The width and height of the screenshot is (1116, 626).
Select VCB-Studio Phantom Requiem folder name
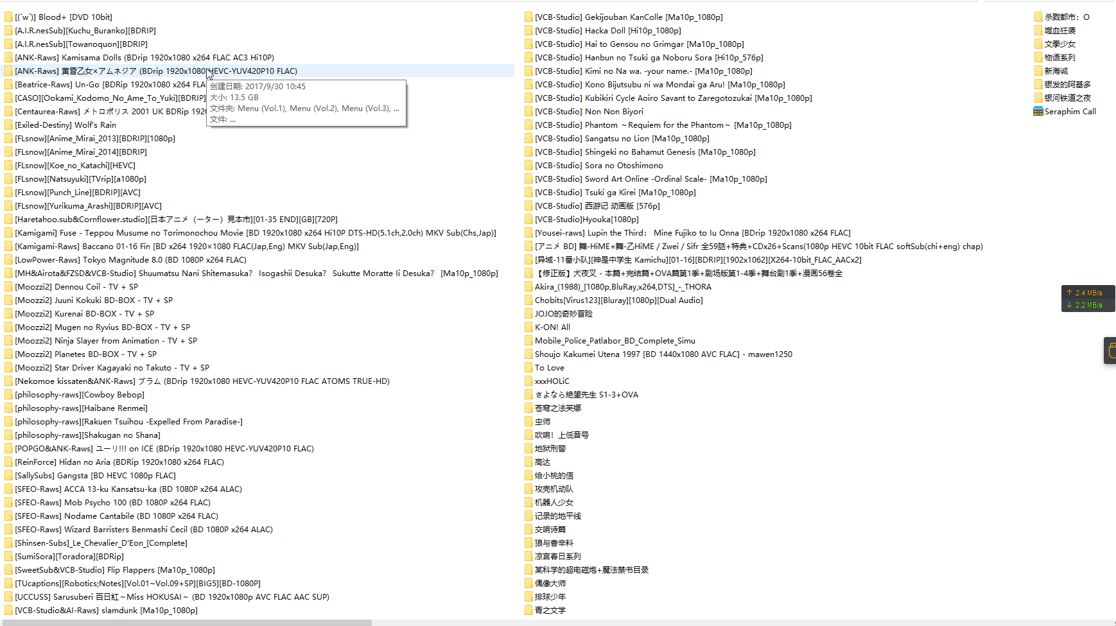663,125
